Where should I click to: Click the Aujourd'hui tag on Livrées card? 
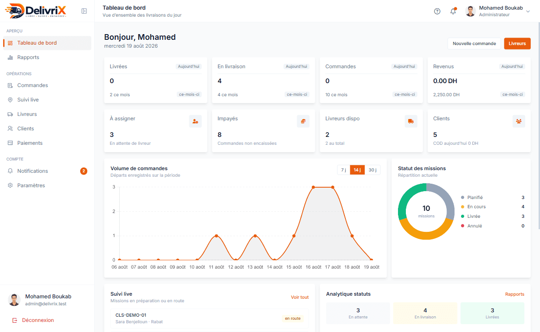tap(188, 66)
